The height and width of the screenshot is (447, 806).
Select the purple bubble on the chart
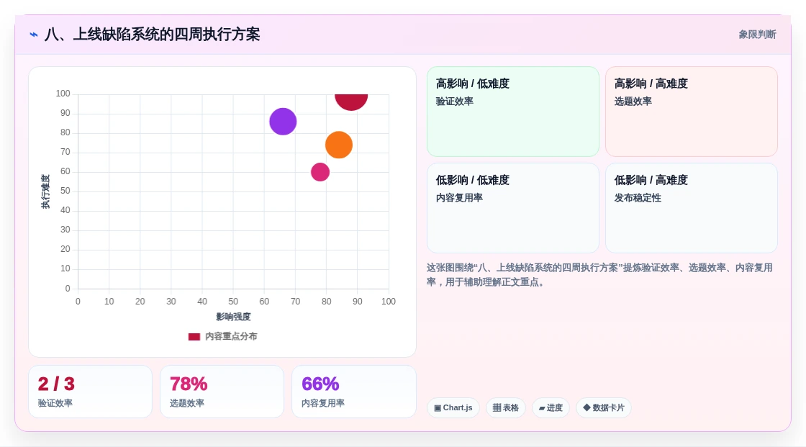pyautogui.click(x=283, y=122)
